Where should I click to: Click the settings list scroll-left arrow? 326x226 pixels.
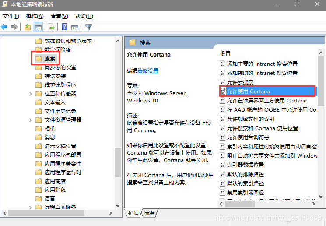tap(221, 204)
